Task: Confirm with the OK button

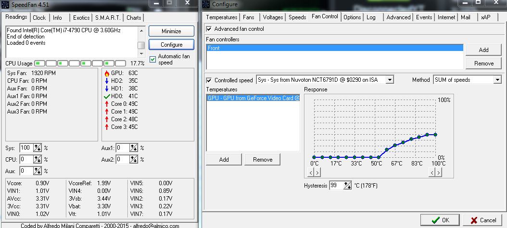Action: click(x=440, y=220)
